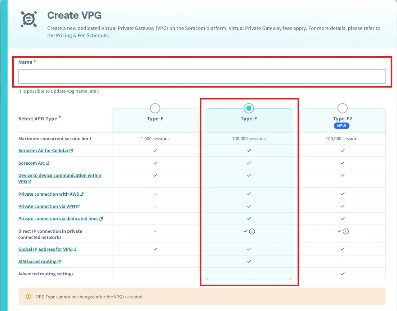Screen dimensions: 397x311
Task: Click the Name input field
Action: [202, 76]
